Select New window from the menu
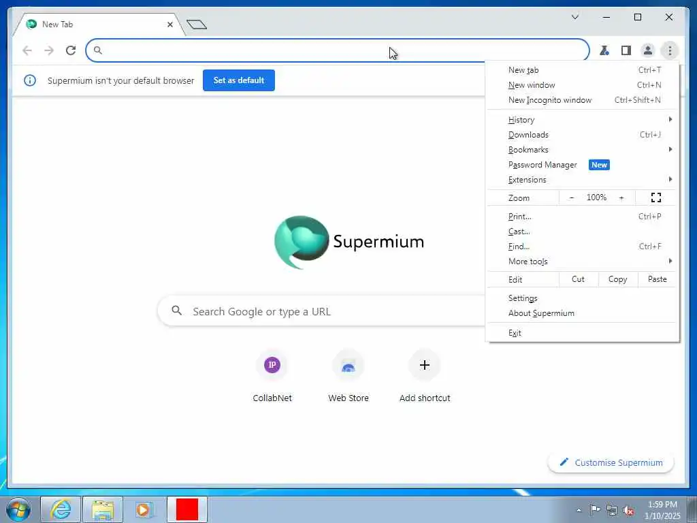The image size is (697, 523). [583, 85]
